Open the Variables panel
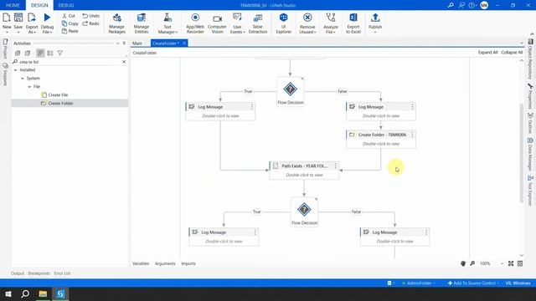Viewport: 536px width, 301px height. coord(141,263)
